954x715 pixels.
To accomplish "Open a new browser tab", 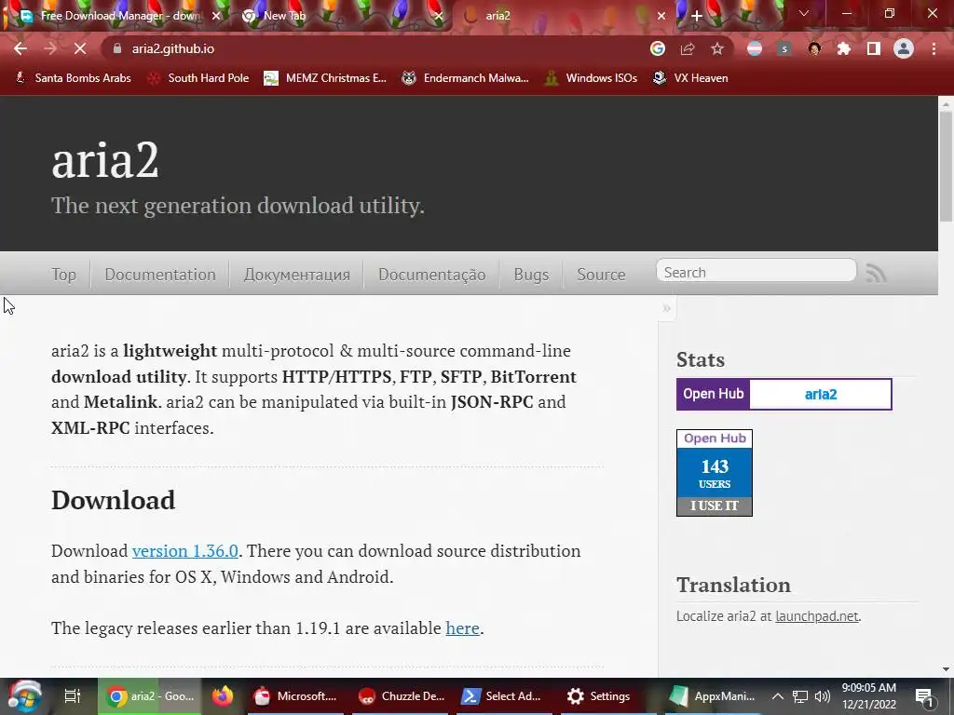I will point(697,16).
